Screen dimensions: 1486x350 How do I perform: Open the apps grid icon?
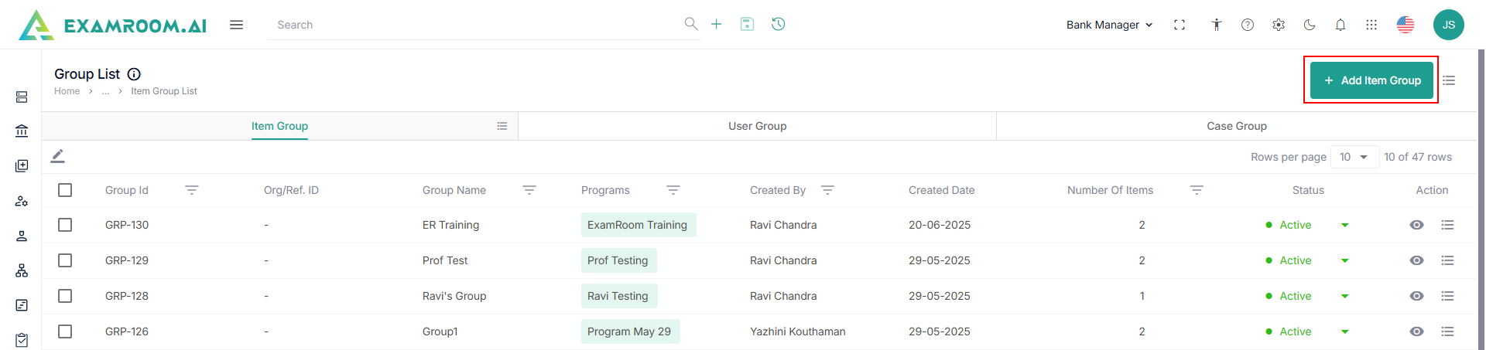[1371, 25]
